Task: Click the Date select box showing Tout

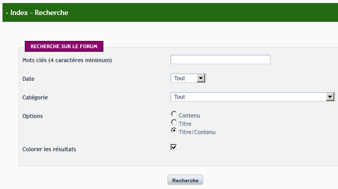Action: pos(189,78)
